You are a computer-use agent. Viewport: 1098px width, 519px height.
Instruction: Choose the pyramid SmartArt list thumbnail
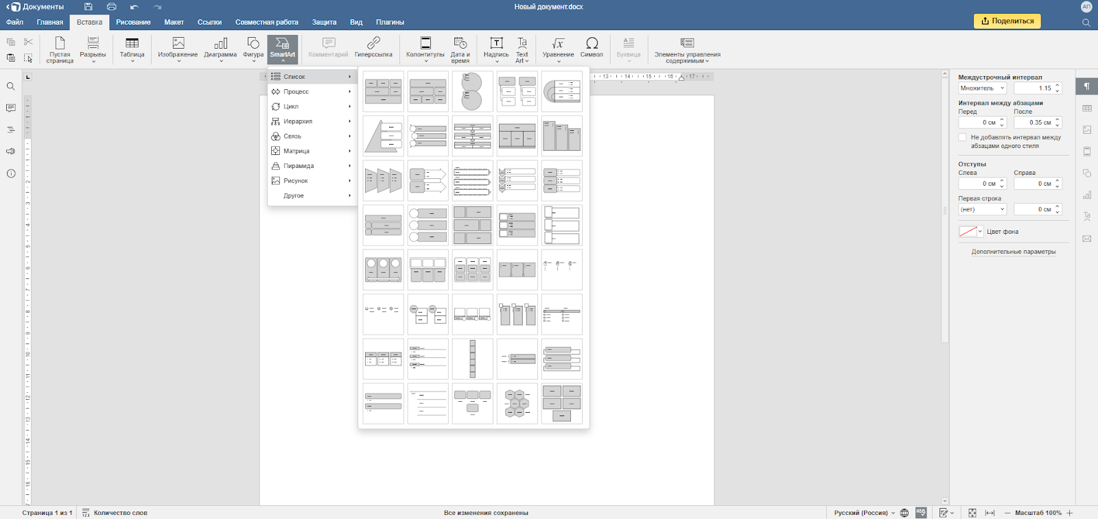point(384,136)
